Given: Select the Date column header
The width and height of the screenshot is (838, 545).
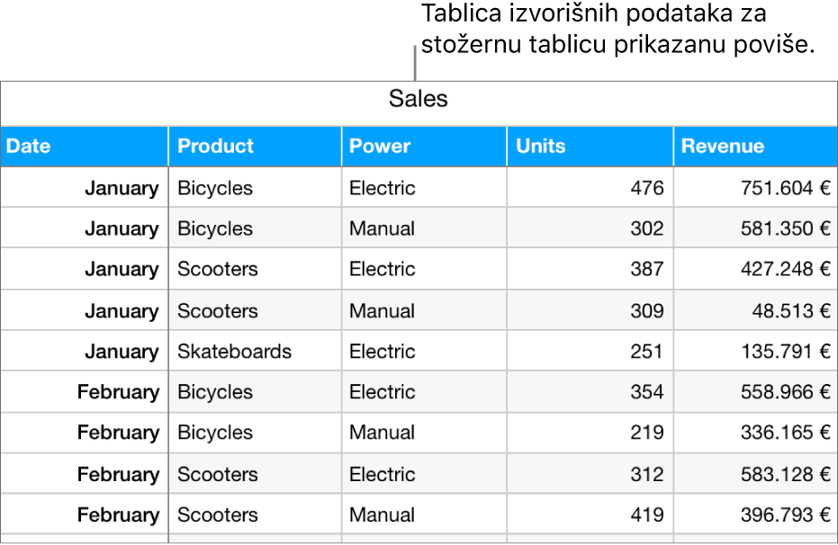Looking at the screenshot, I should pos(84,146).
